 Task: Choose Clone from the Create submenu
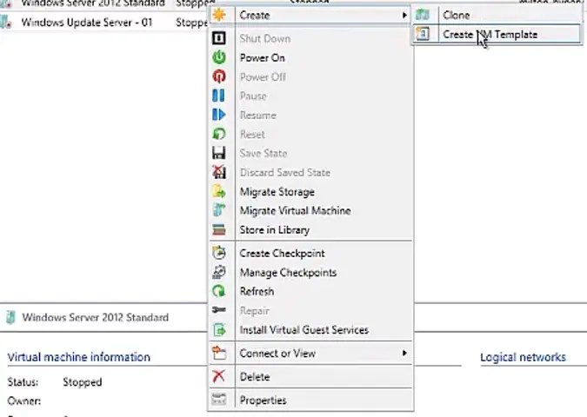pyautogui.click(x=497, y=15)
